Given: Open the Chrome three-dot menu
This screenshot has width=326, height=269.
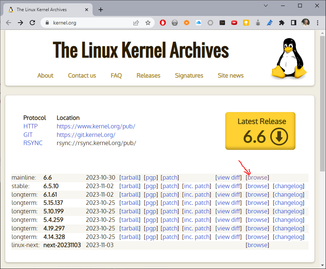Looking at the screenshot, I should [318, 23].
